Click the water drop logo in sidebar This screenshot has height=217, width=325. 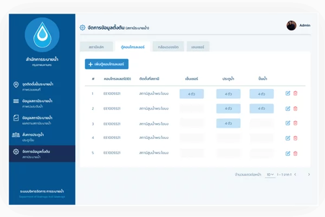(42, 35)
